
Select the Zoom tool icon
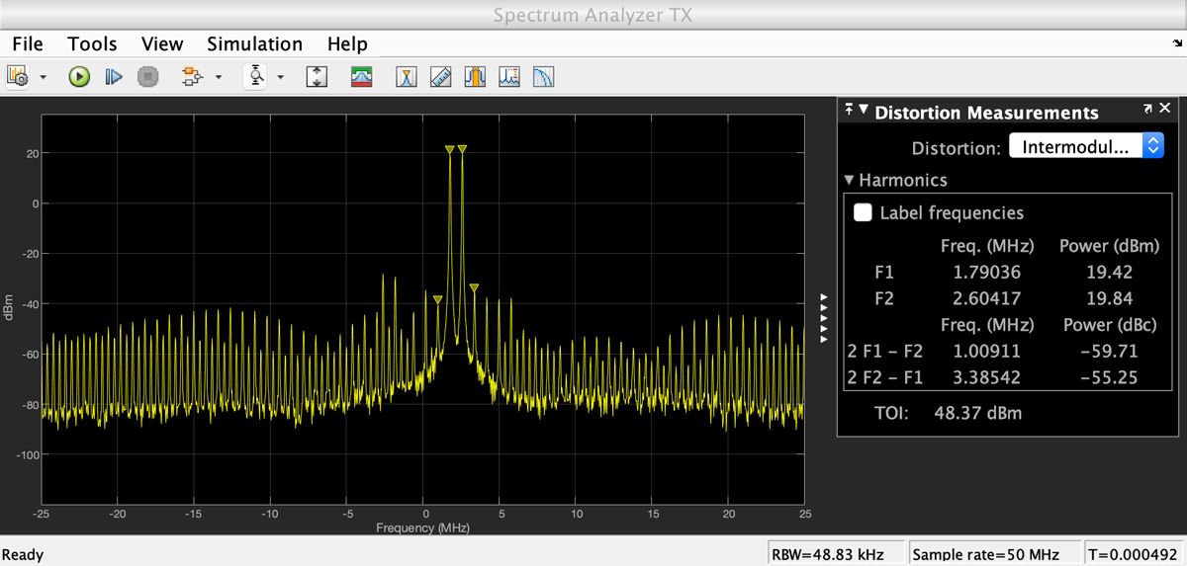coord(257,76)
